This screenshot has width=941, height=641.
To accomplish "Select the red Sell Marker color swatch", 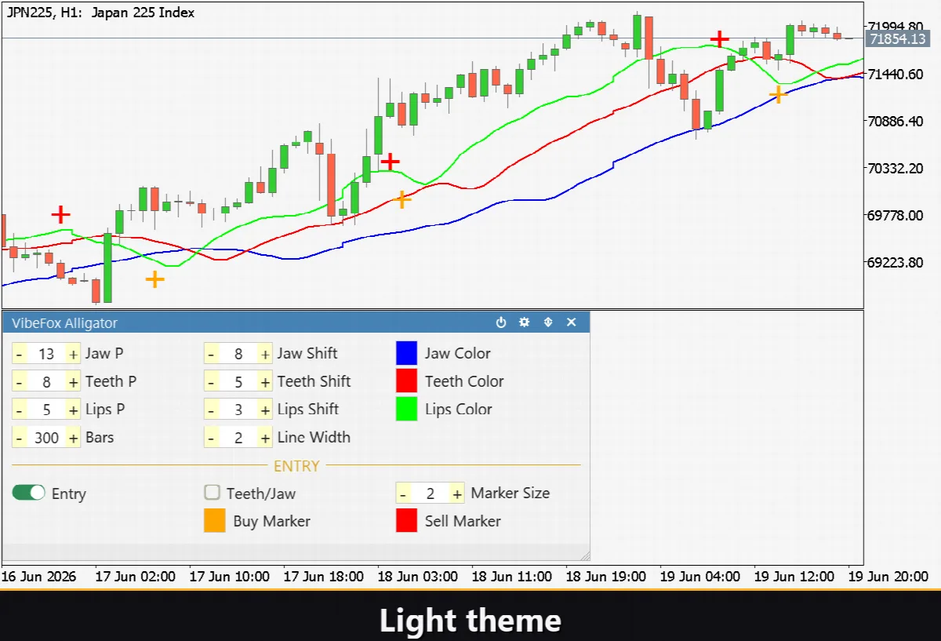I will [406, 522].
